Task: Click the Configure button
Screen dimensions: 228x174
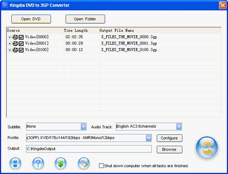Action: pos(170,138)
